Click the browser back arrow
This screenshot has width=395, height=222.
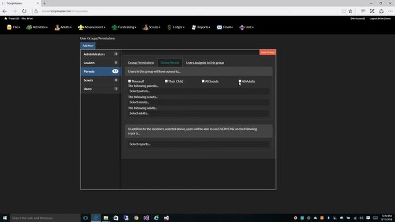(x=5, y=11)
